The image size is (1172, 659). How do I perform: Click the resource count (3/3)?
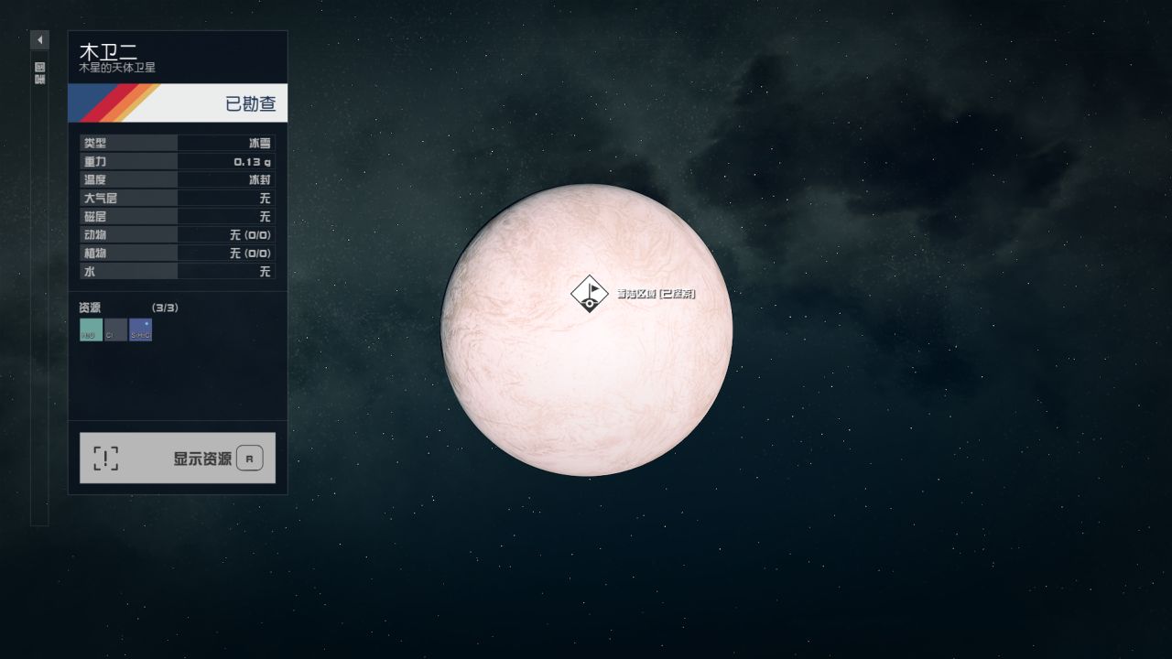pos(165,308)
